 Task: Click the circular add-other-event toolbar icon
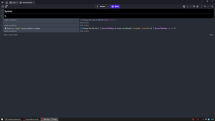tap(197, 7)
